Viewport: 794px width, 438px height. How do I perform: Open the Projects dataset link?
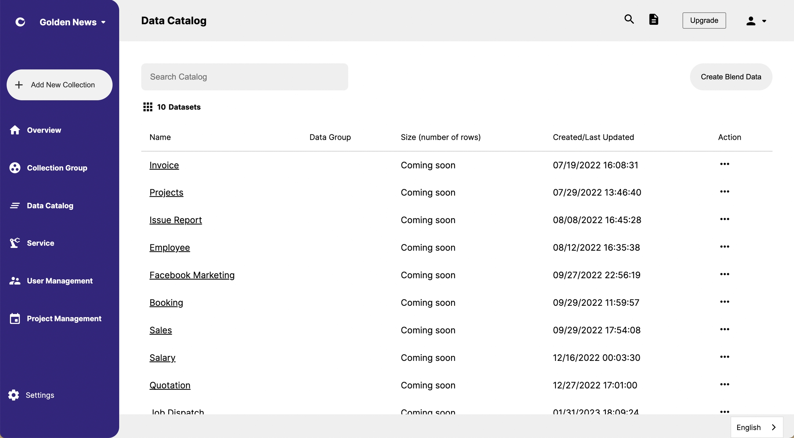coord(166,192)
